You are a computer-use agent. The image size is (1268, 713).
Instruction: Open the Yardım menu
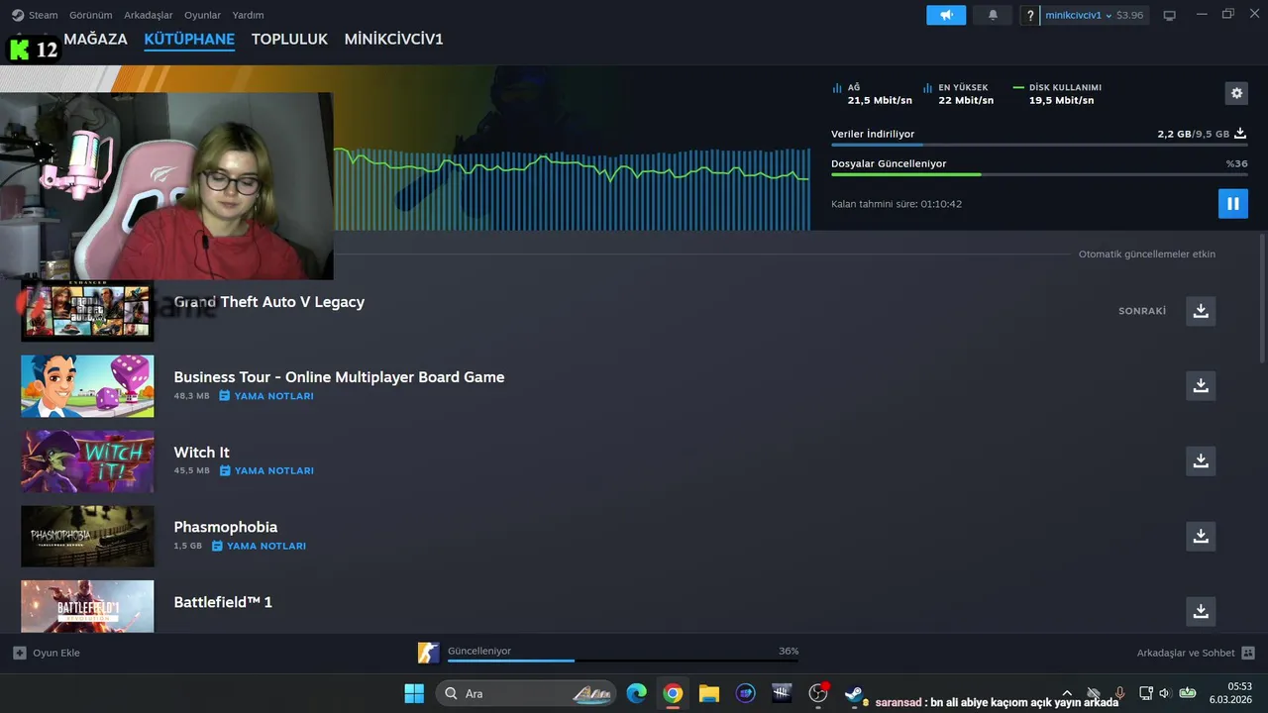(x=248, y=15)
